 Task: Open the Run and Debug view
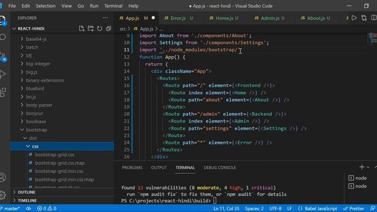2,74
